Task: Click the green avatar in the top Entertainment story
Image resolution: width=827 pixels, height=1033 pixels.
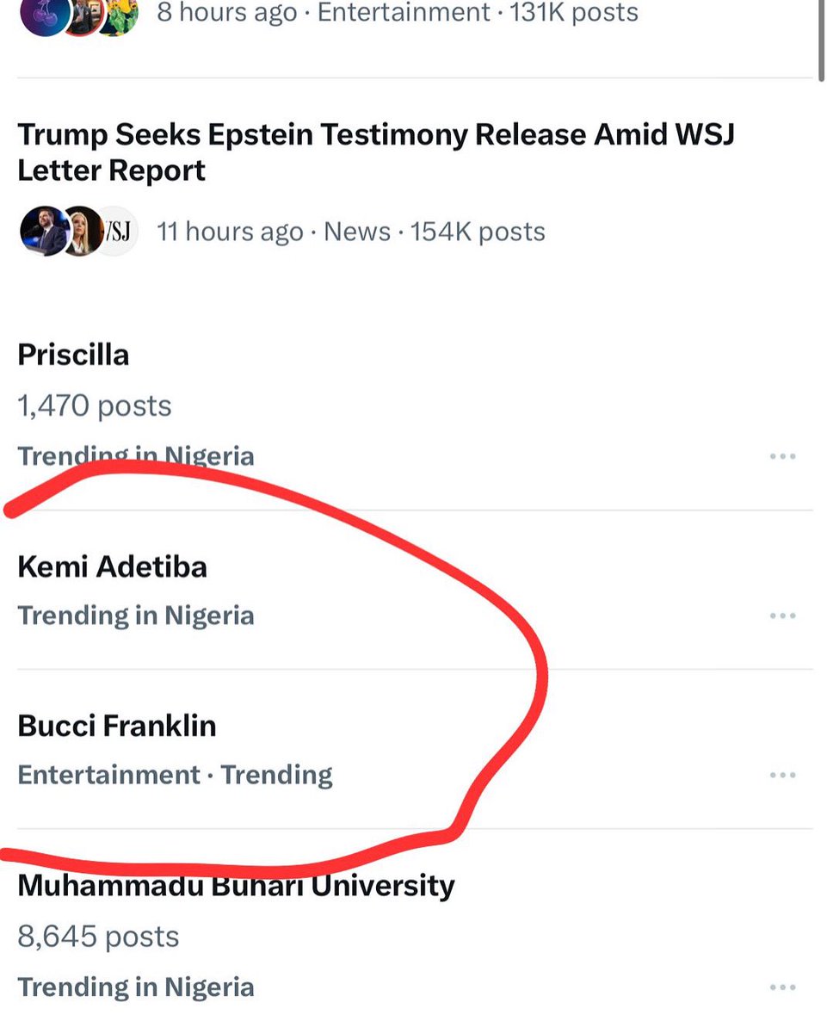Action: (x=119, y=17)
